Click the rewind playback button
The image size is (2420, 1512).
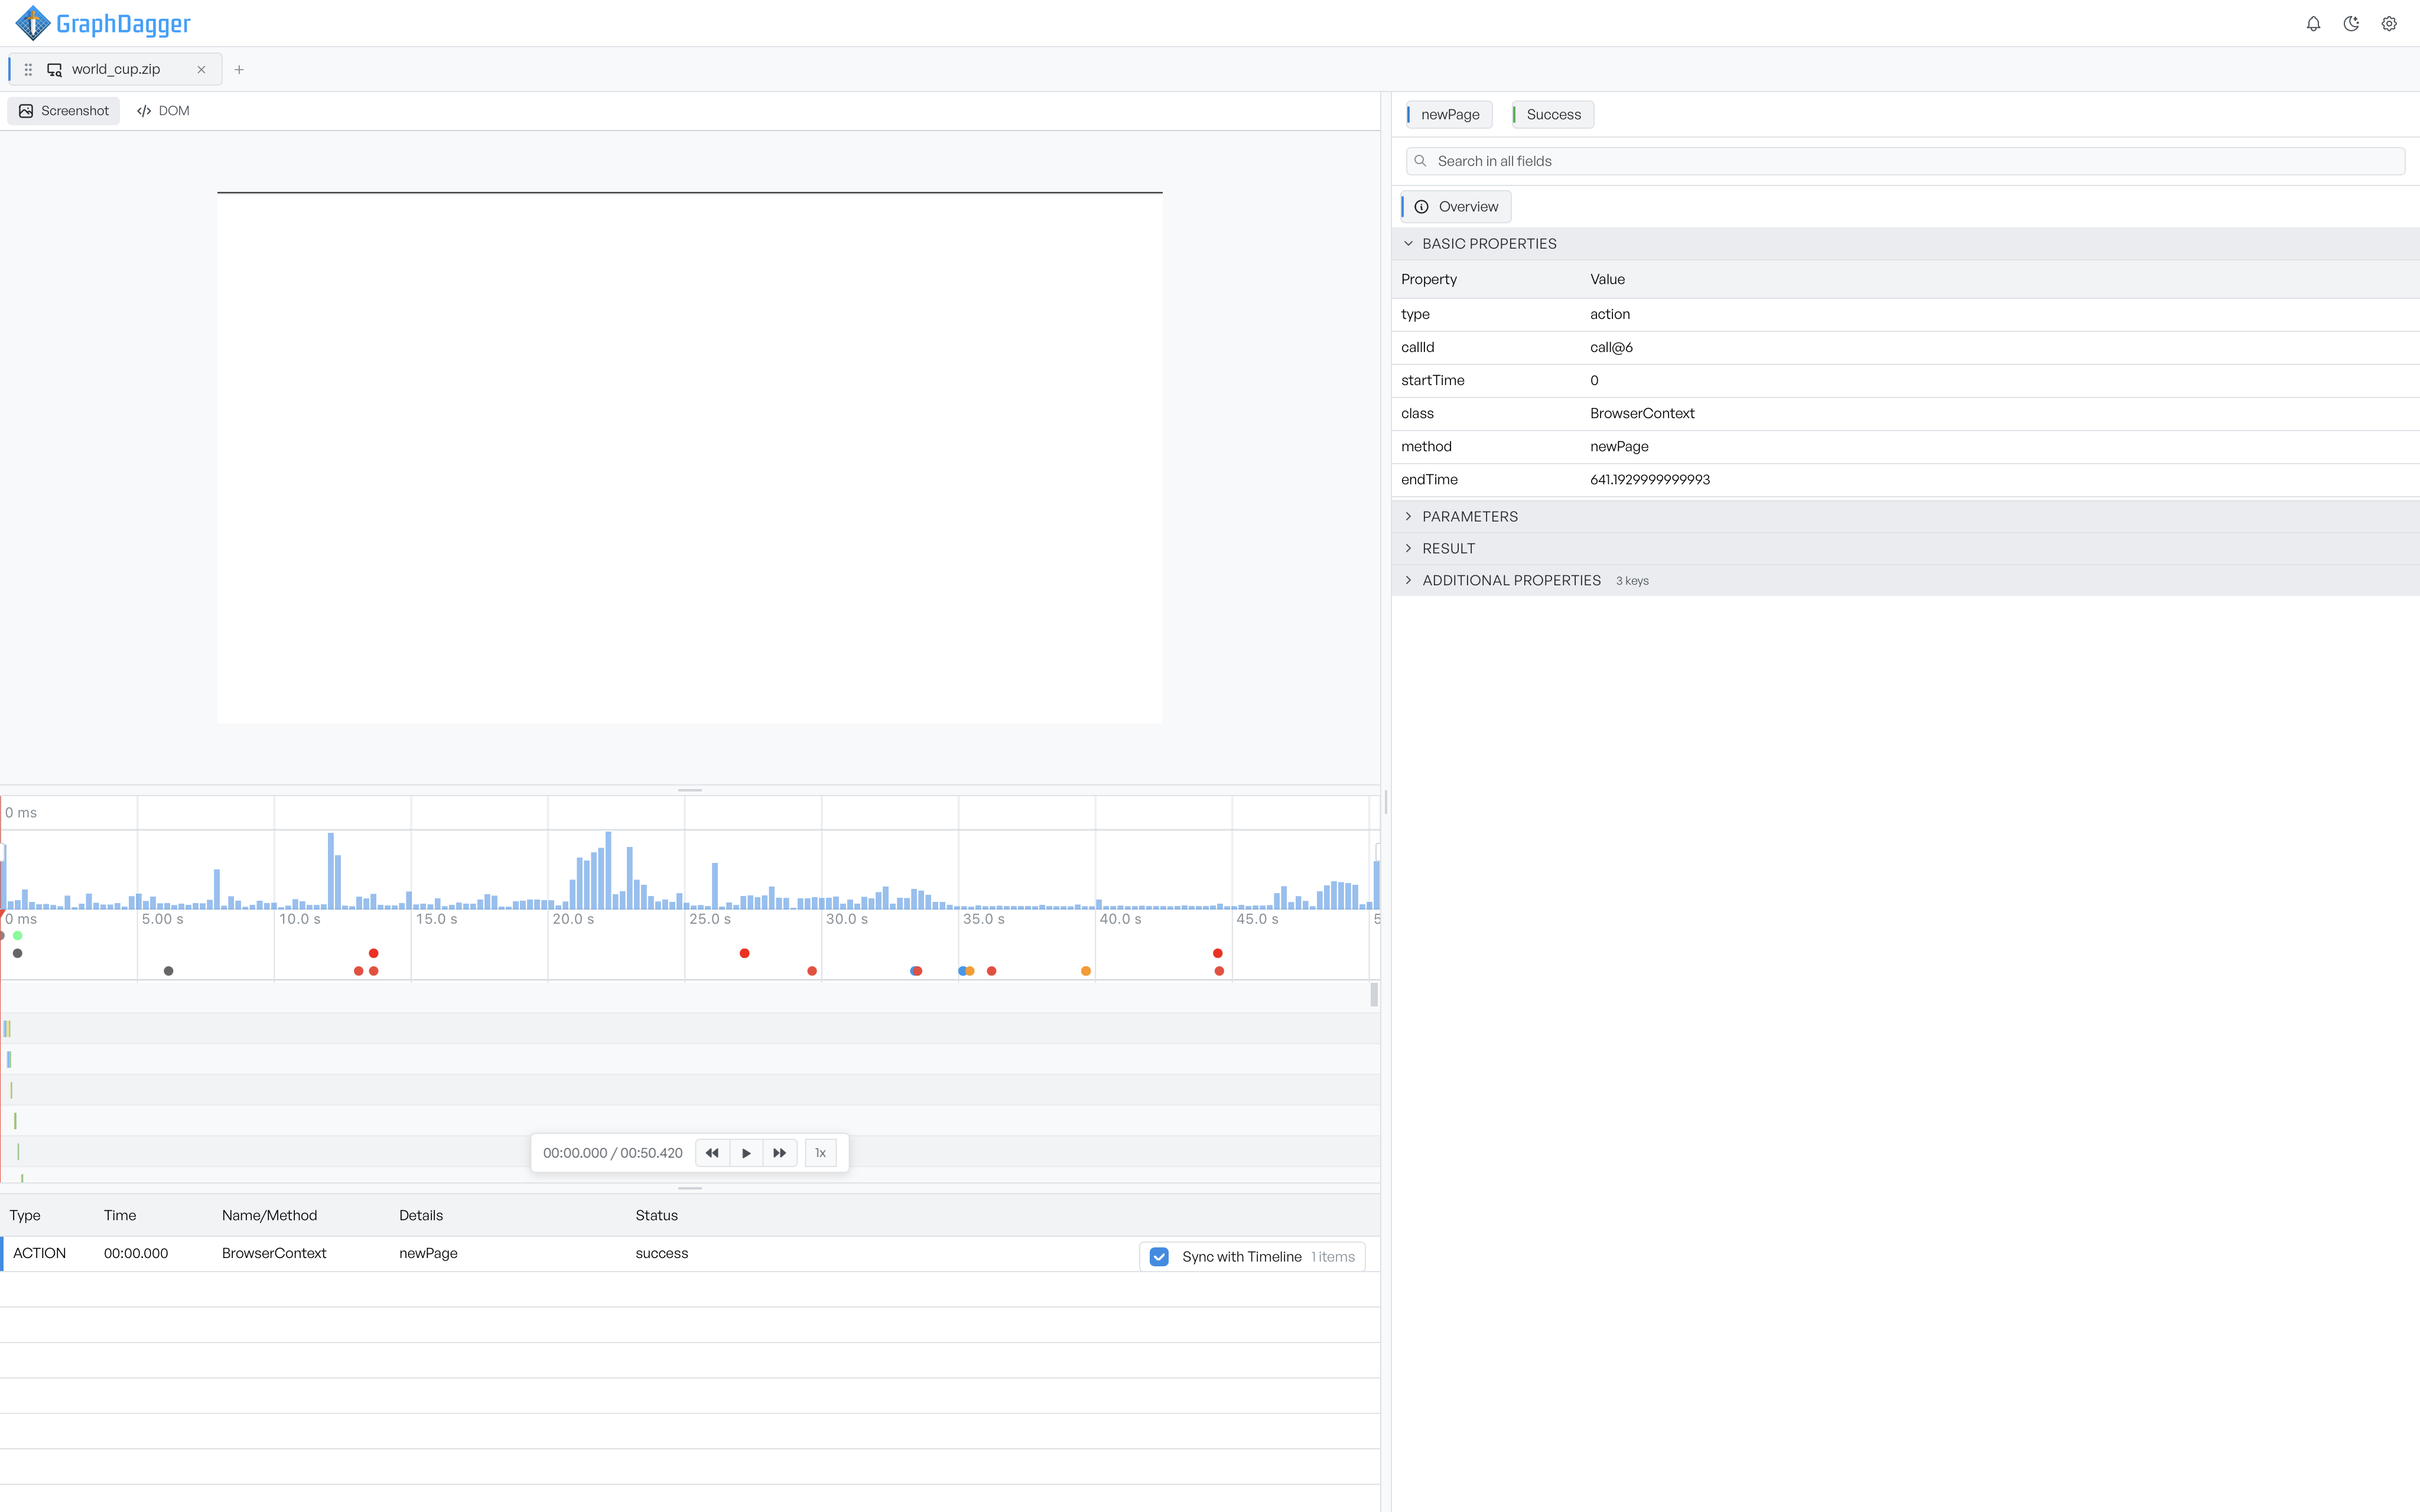712,1153
